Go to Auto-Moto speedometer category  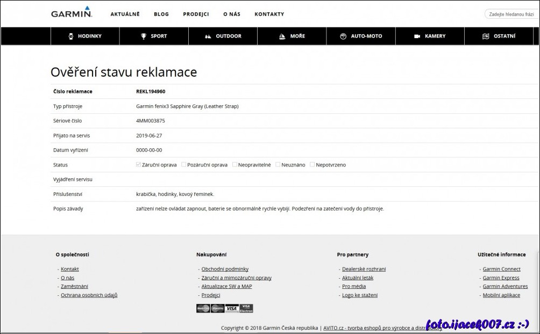click(x=360, y=36)
